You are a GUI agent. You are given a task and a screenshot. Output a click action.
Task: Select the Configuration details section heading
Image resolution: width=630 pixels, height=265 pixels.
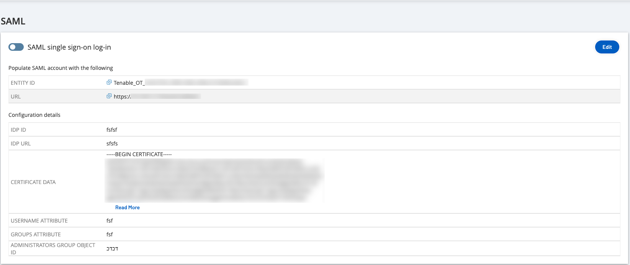(34, 115)
